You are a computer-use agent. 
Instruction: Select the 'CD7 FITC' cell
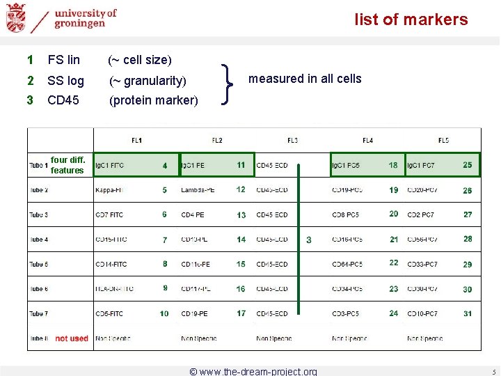point(109,215)
